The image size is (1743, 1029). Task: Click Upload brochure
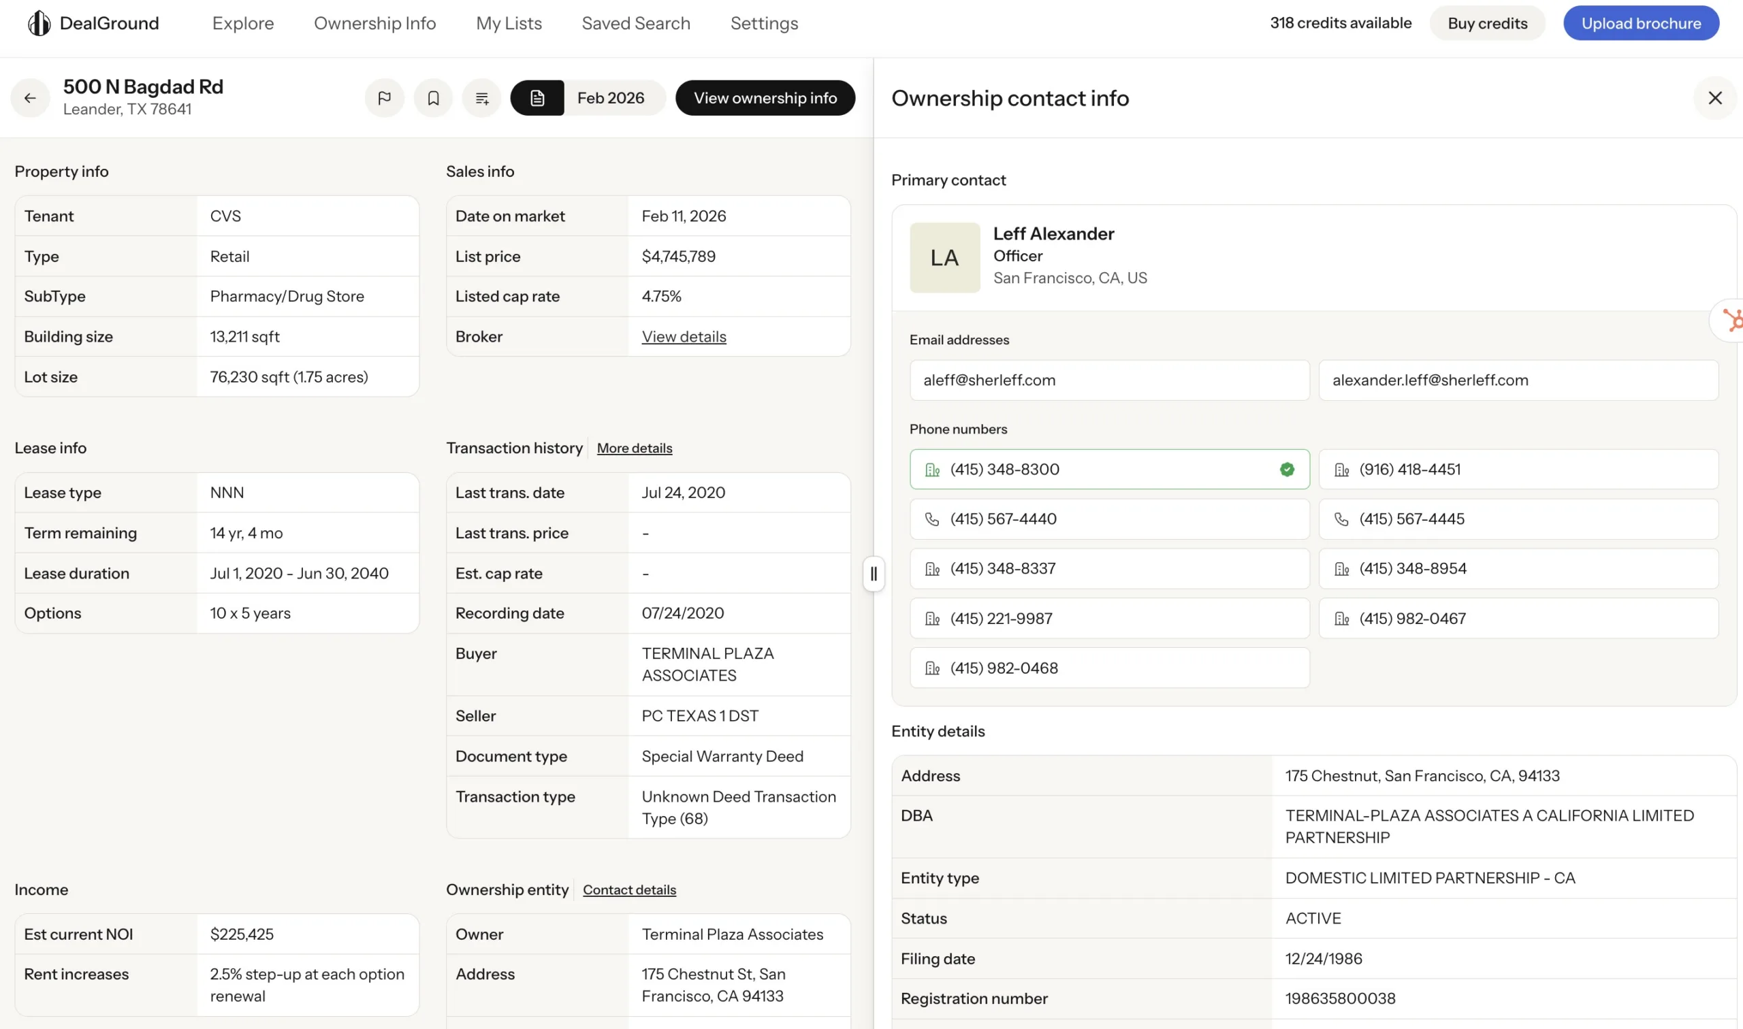[1640, 22]
